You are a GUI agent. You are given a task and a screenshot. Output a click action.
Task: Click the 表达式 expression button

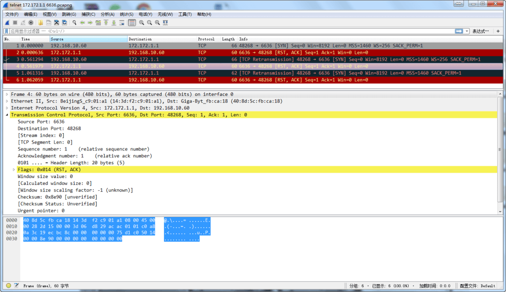pos(480,31)
